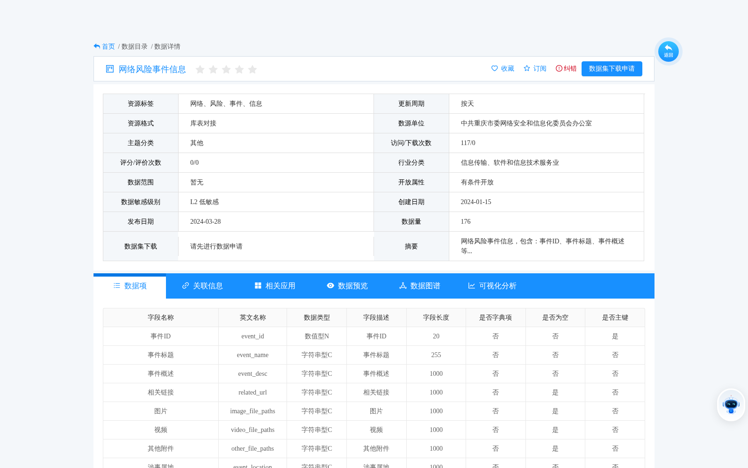Click the heart icon for 收藏

click(495, 68)
